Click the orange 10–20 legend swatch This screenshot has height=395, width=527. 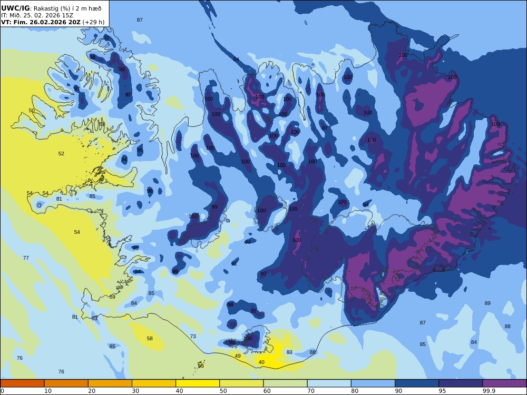tap(66, 383)
